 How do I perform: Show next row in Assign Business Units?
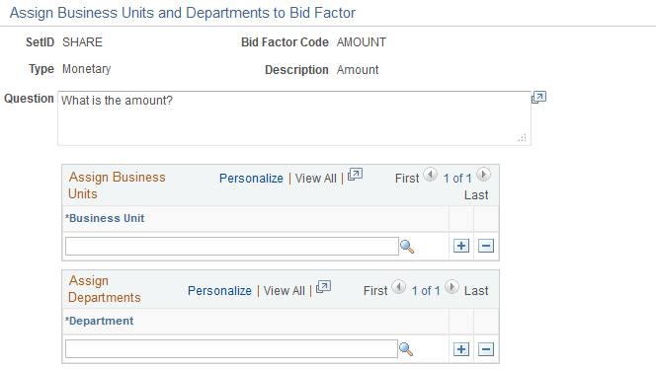(x=483, y=175)
